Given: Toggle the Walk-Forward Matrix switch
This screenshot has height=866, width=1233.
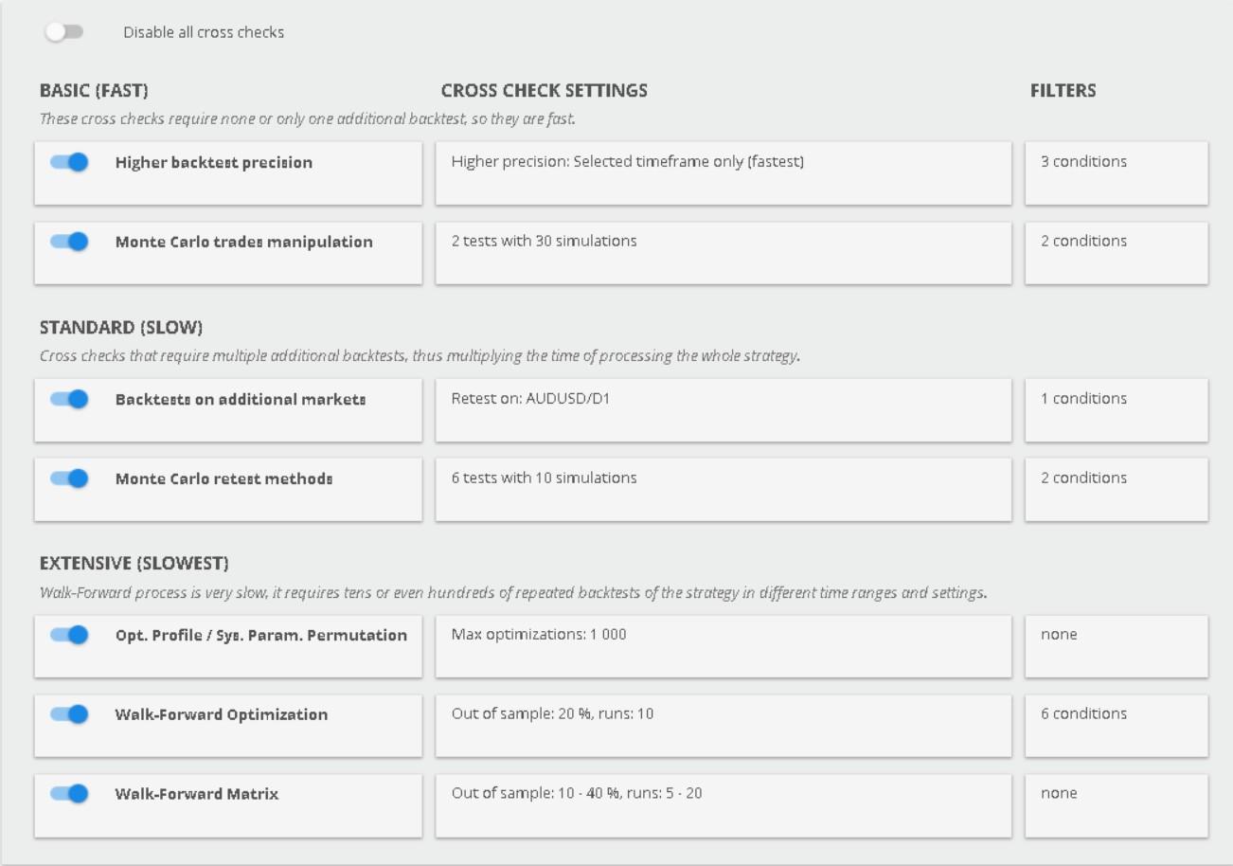Looking at the screenshot, I should tap(69, 794).
